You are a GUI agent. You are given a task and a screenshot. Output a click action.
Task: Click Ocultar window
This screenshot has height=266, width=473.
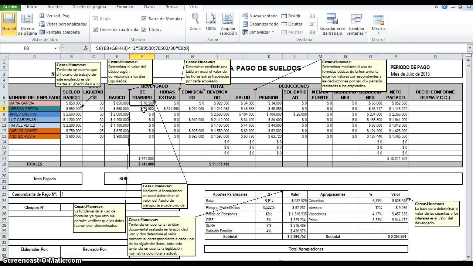(292, 24)
